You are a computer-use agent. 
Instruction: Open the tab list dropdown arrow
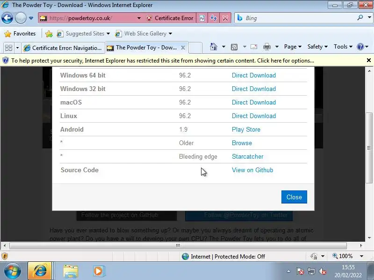coord(17,48)
